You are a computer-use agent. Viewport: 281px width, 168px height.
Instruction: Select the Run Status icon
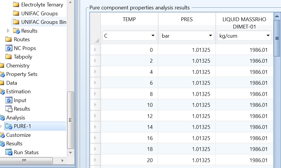9,152
